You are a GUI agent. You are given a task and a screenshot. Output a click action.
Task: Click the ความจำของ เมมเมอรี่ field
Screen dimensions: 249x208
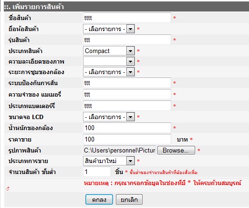[x=127, y=94]
